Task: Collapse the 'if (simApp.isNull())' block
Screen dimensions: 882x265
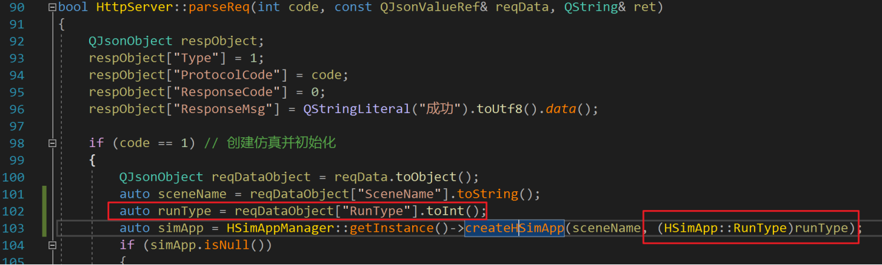Action: coord(52,245)
